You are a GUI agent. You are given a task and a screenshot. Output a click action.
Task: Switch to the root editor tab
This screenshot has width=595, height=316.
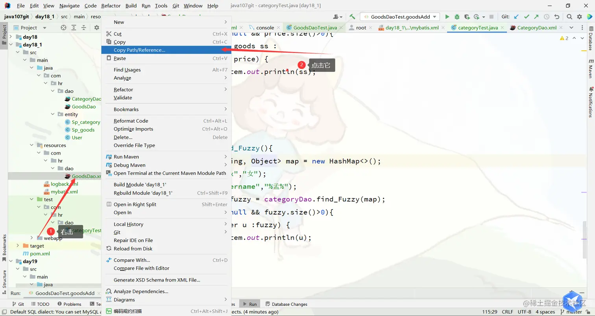[x=361, y=28]
